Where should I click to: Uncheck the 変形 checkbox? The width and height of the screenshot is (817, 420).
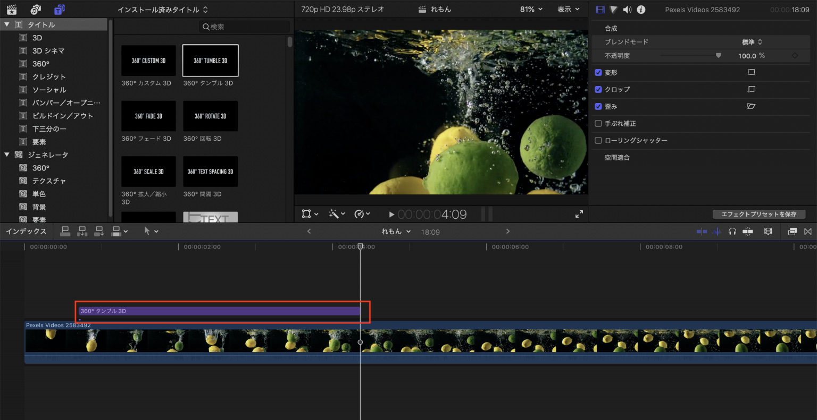pyautogui.click(x=598, y=72)
